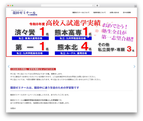The width and height of the screenshot is (143, 121).
Task: Click the line starting 全ての学年の全ての教科を
Action: click(x=40, y=103)
